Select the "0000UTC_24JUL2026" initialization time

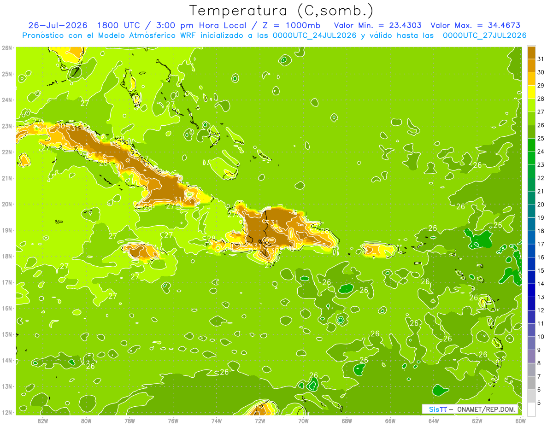click(315, 35)
